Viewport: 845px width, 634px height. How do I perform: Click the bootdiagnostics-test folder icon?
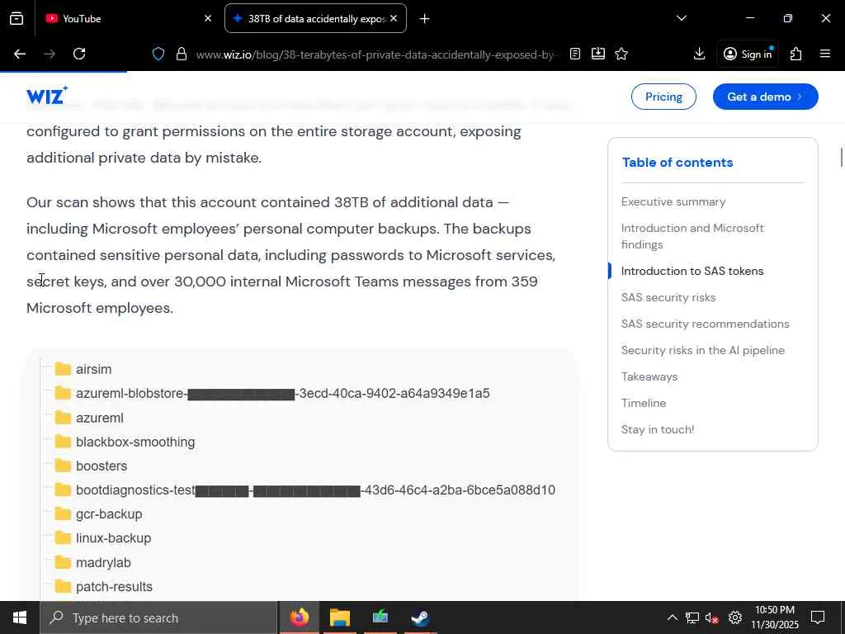coord(63,490)
